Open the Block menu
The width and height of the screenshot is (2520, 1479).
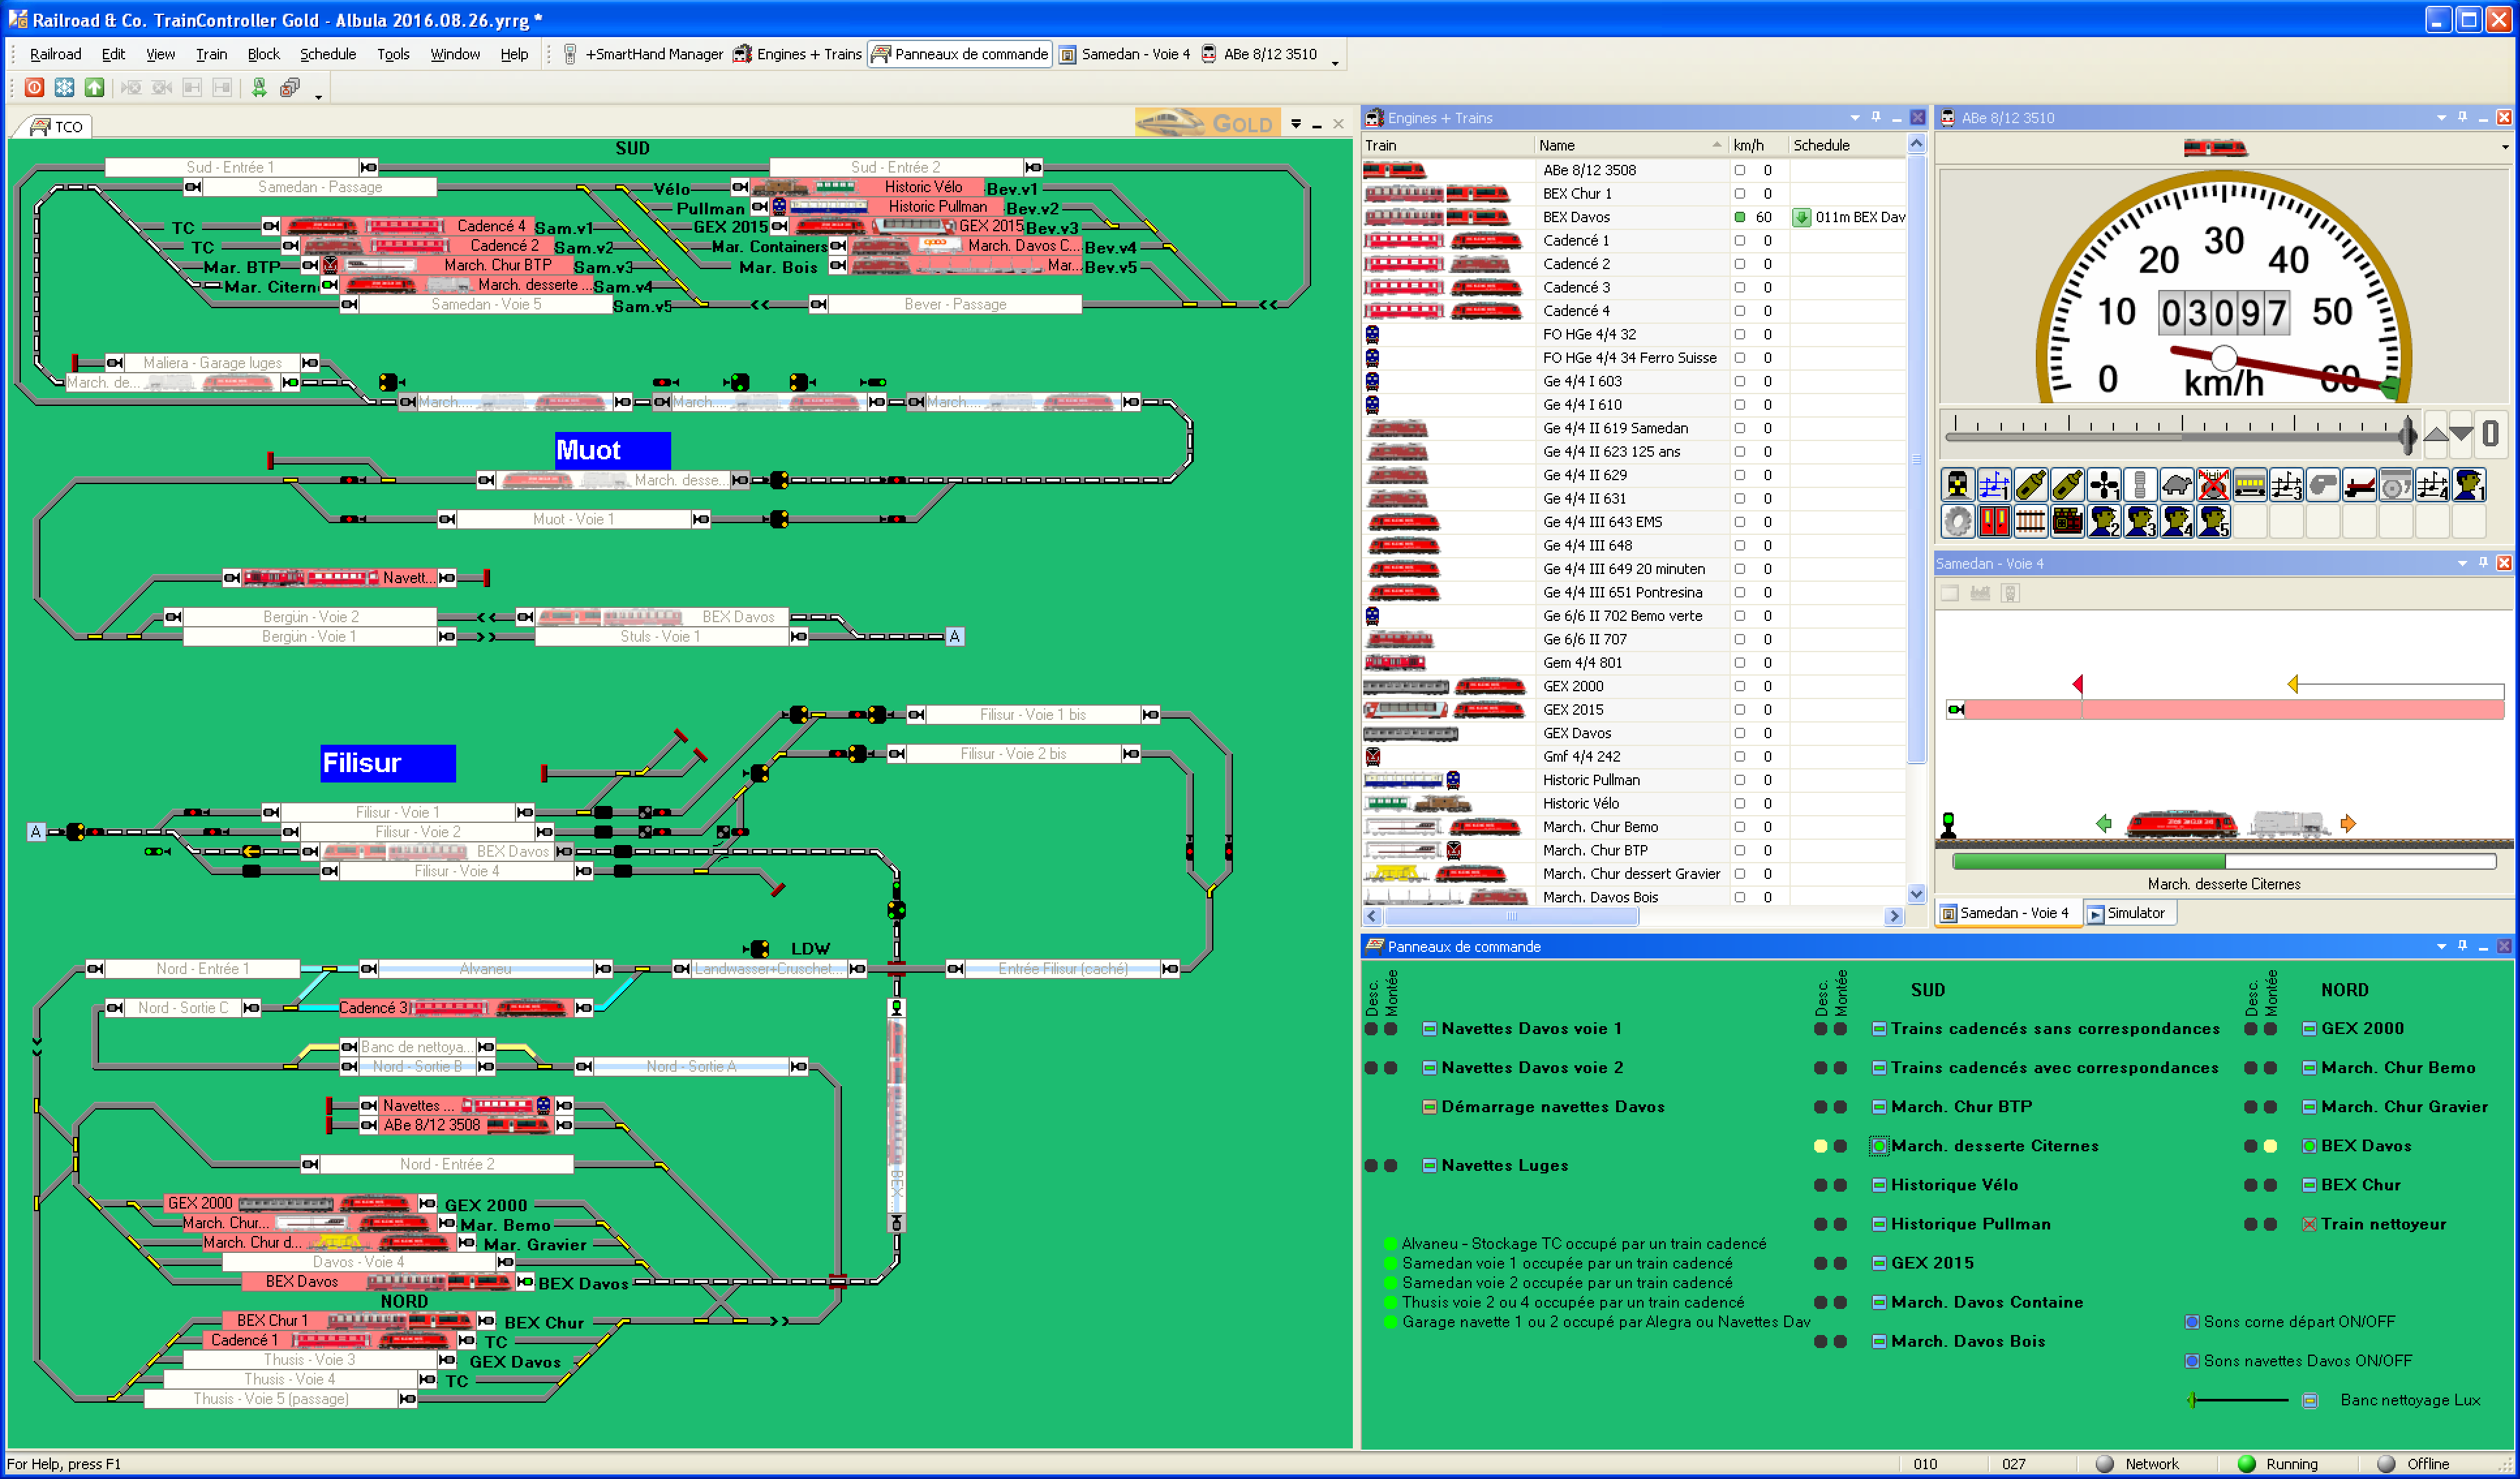pos(263,54)
